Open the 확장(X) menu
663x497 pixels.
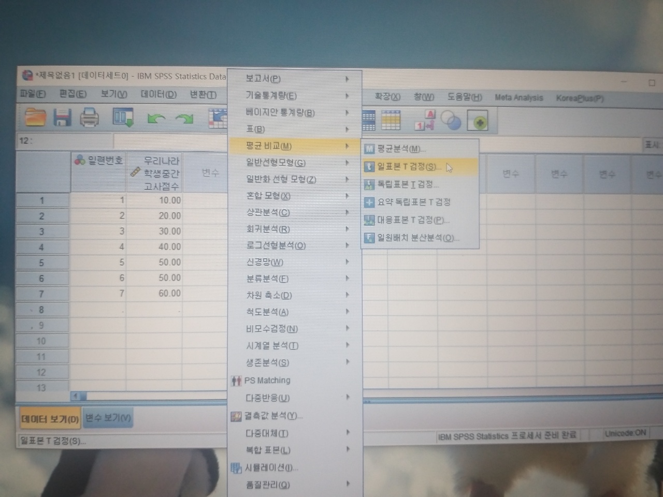pos(387,97)
